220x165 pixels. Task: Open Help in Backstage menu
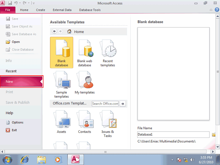pyautogui.click(x=9, y=113)
